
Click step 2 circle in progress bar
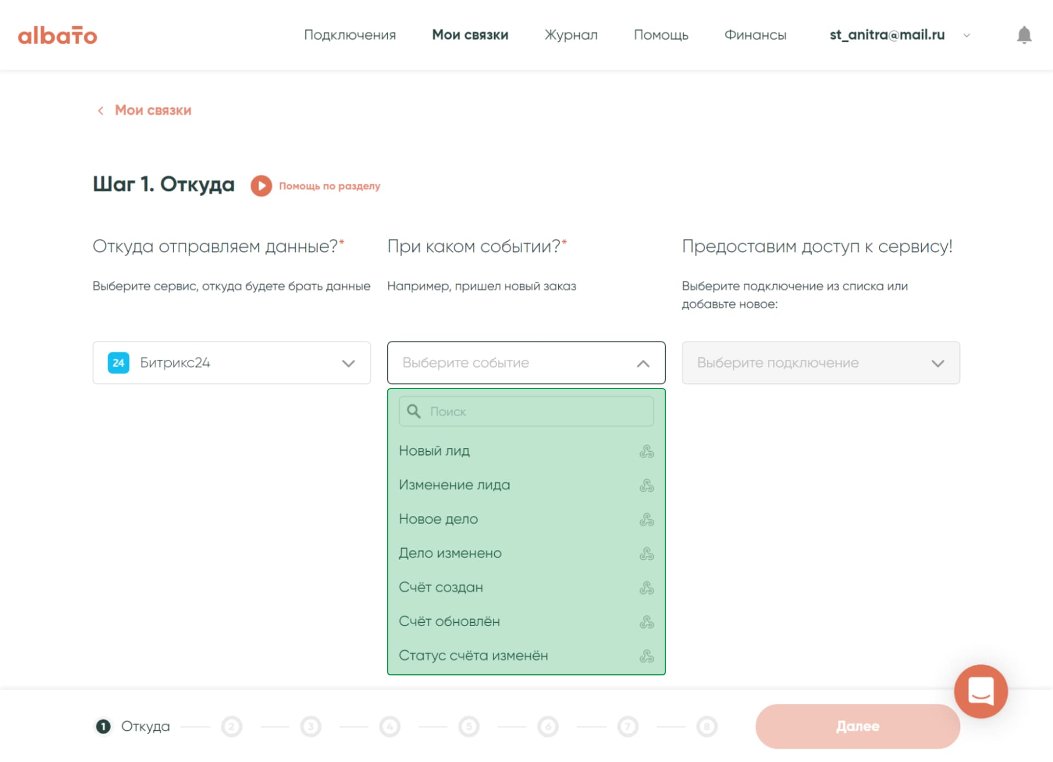click(x=232, y=726)
